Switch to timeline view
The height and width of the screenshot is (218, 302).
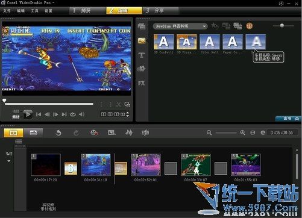tap(33, 132)
